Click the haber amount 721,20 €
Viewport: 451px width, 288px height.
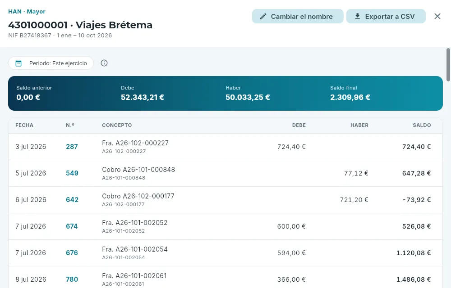(354, 200)
